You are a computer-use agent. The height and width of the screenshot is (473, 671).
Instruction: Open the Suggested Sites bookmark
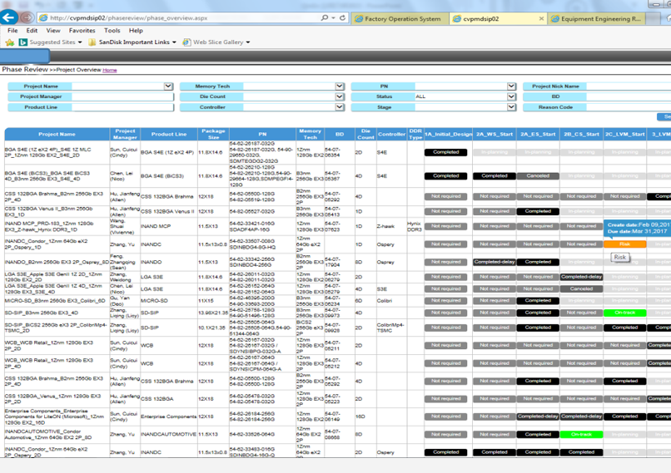[50, 42]
